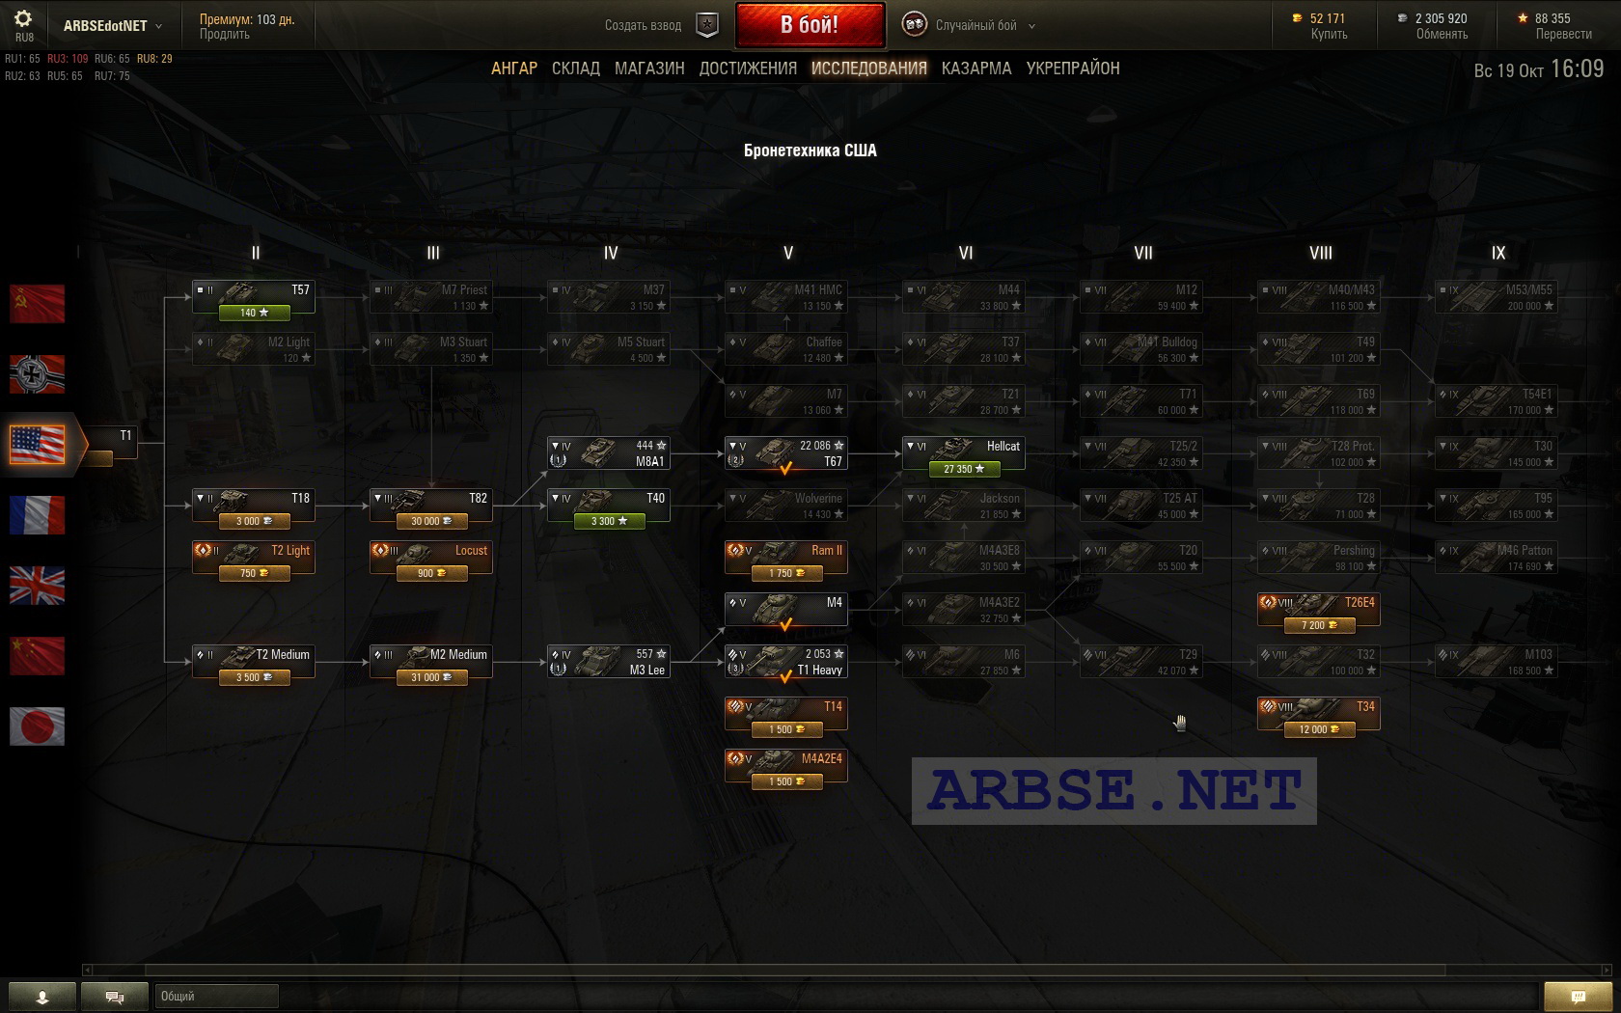Click the yellow notification message button

pyautogui.click(x=1578, y=997)
